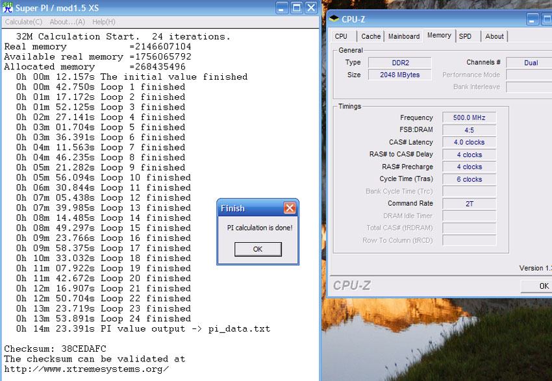Confirm the Finish dialog with OK

(x=258, y=249)
